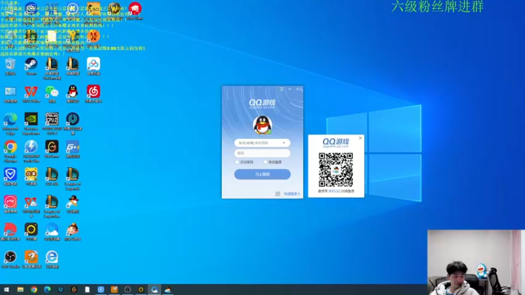
Task: Open the QQ Browser cloud desktop icon
Action: (52, 232)
